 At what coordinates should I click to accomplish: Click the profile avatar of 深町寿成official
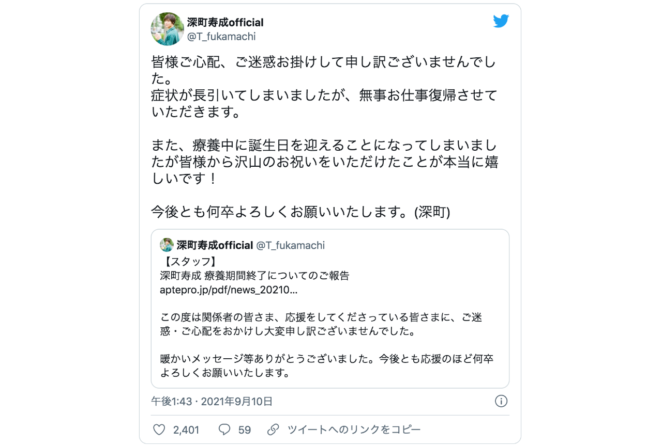click(167, 28)
